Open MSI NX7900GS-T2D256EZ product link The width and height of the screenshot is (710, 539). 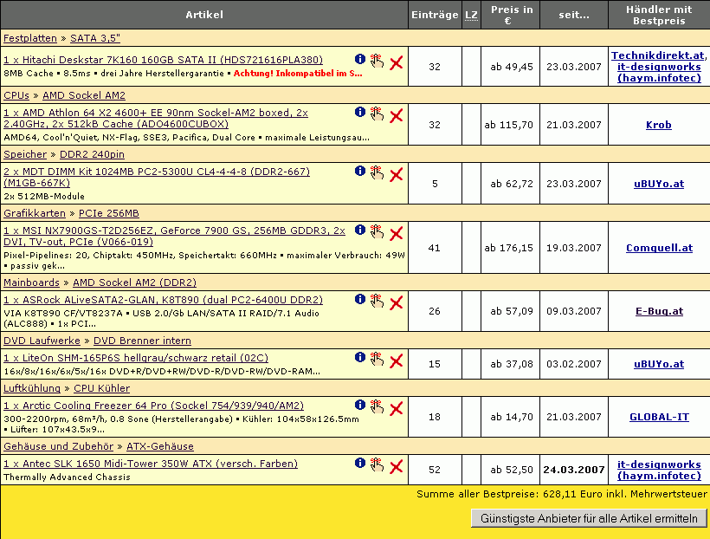(174, 237)
